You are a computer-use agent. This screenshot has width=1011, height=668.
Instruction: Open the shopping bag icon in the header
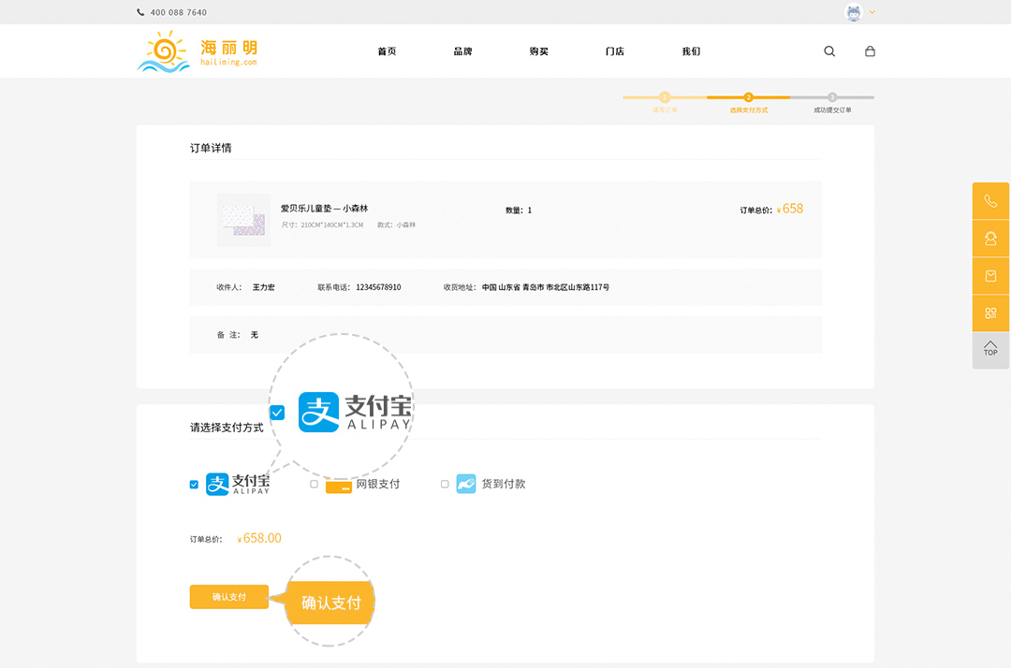click(x=870, y=51)
